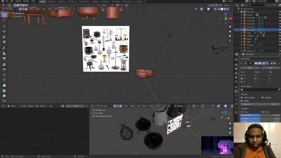Select the Poly Build tool
Viewport: 281px width, 158px height.
point(4,86)
